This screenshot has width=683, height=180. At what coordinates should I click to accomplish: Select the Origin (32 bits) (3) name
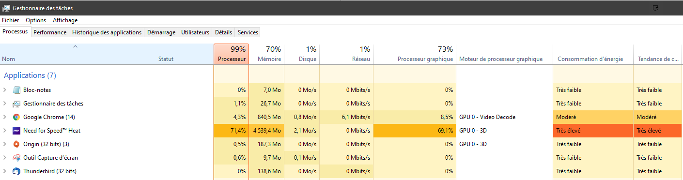click(x=46, y=144)
